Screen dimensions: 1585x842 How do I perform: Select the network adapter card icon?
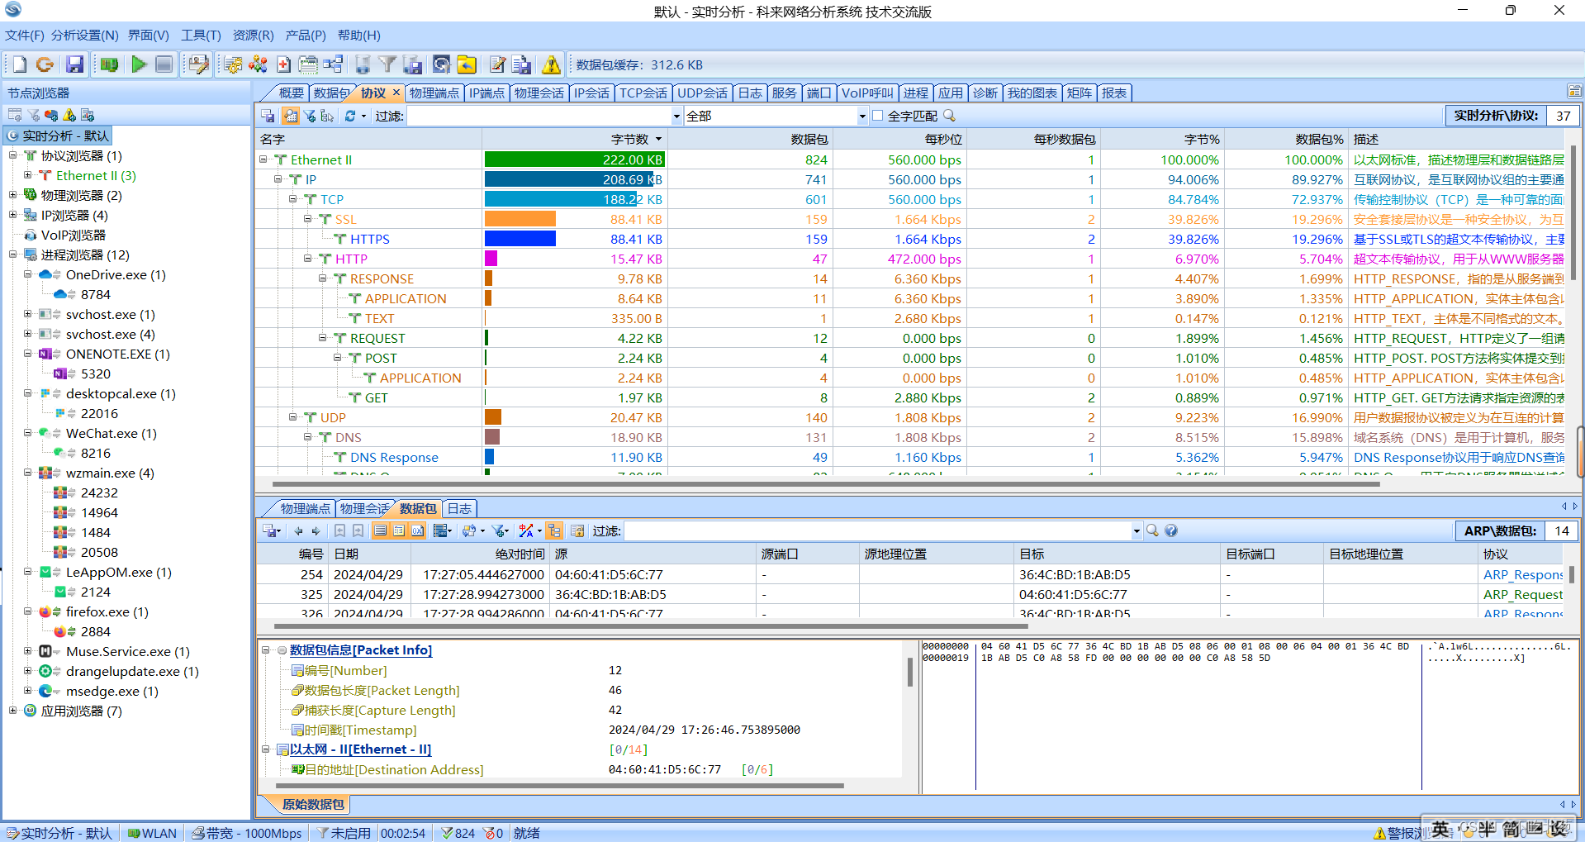pyautogui.click(x=109, y=64)
